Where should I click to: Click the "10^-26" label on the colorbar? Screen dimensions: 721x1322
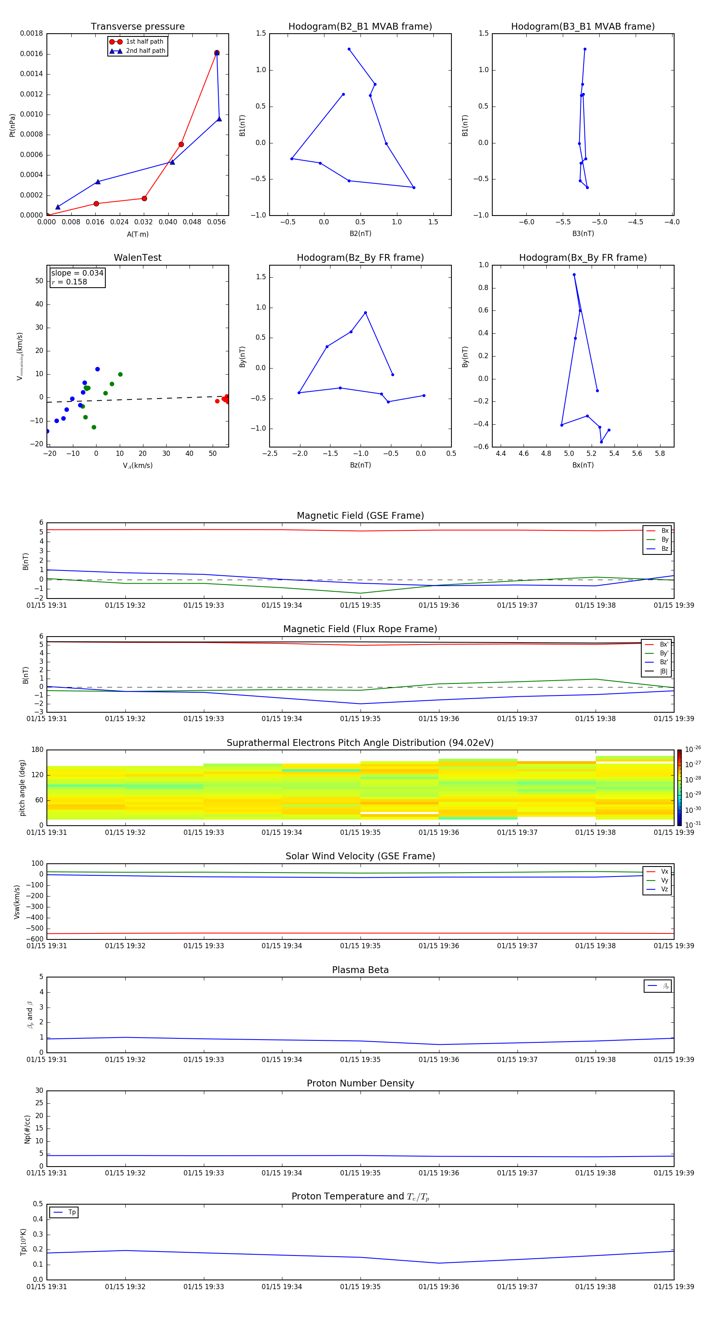(x=693, y=749)
